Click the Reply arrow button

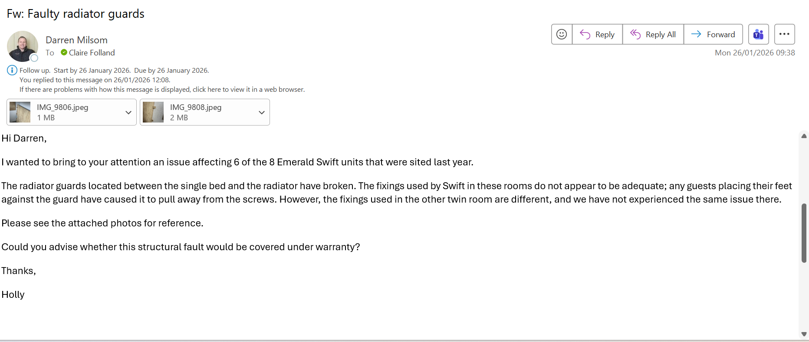597,34
